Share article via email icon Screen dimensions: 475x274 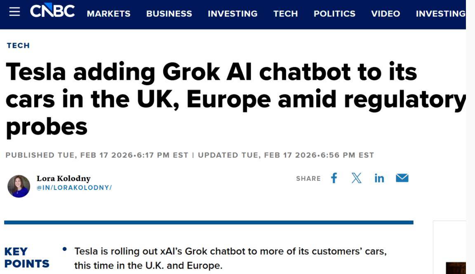point(402,178)
